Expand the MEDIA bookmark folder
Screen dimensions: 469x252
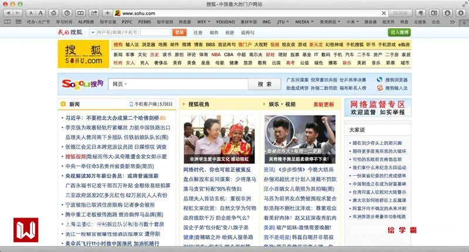point(304,22)
